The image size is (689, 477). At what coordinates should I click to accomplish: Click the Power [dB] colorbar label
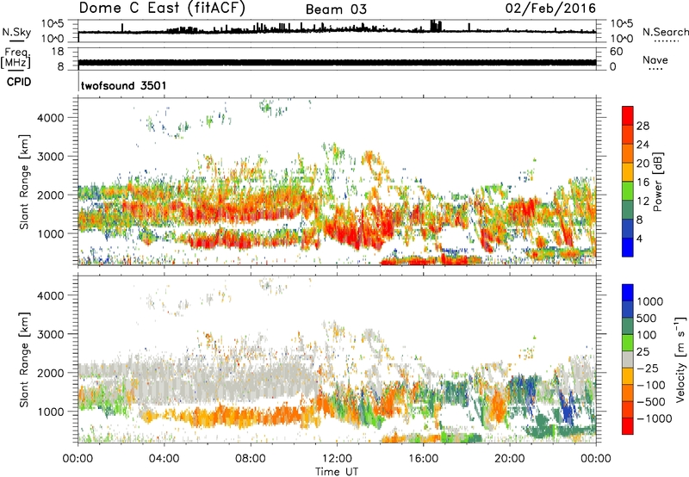(x=657, y=182)
